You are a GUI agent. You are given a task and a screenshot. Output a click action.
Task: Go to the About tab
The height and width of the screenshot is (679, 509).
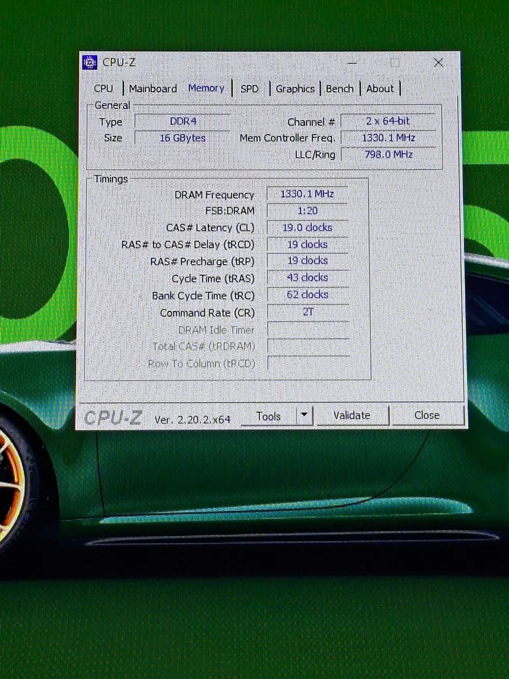380,89
